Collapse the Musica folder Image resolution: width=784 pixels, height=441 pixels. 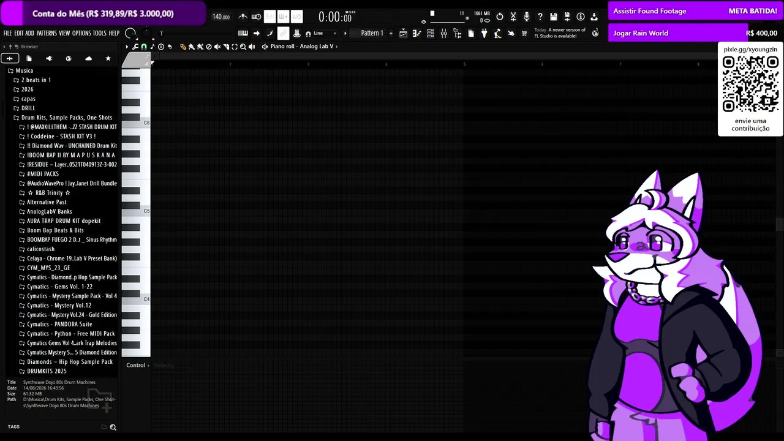click(x=20, y=70)
